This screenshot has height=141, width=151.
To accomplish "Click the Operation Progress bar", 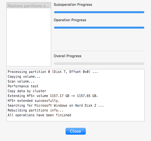I will [99, 28].
